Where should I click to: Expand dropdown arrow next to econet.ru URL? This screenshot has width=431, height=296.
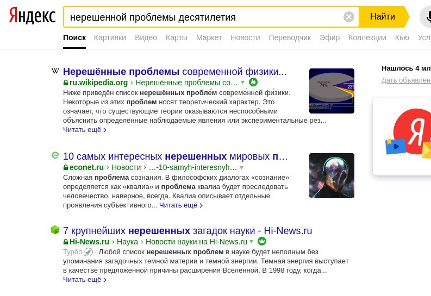(x=241, y=167)
